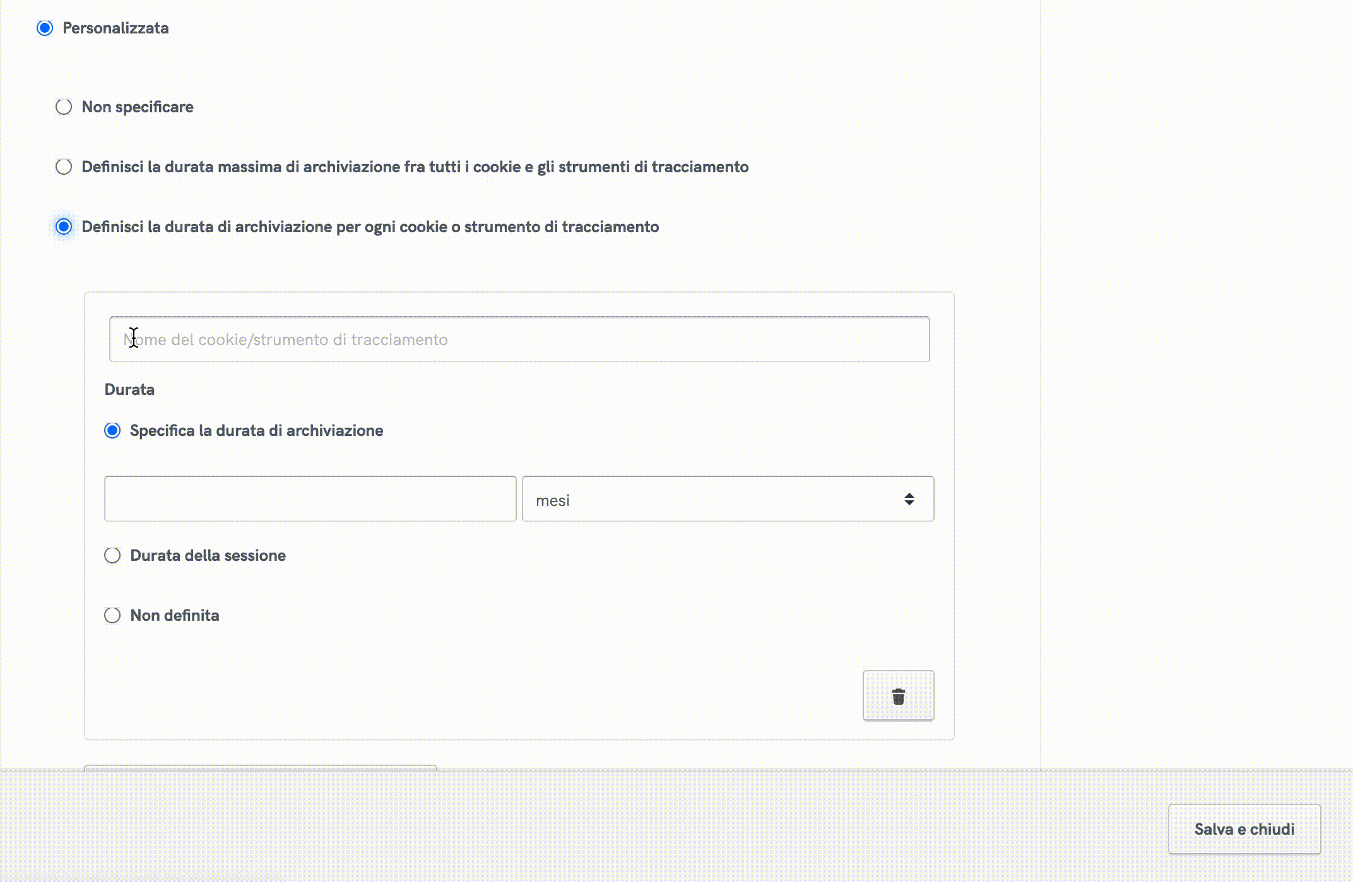Click the empty duration number field
The width and height of the screenshot is (1353, 882).
310,499
